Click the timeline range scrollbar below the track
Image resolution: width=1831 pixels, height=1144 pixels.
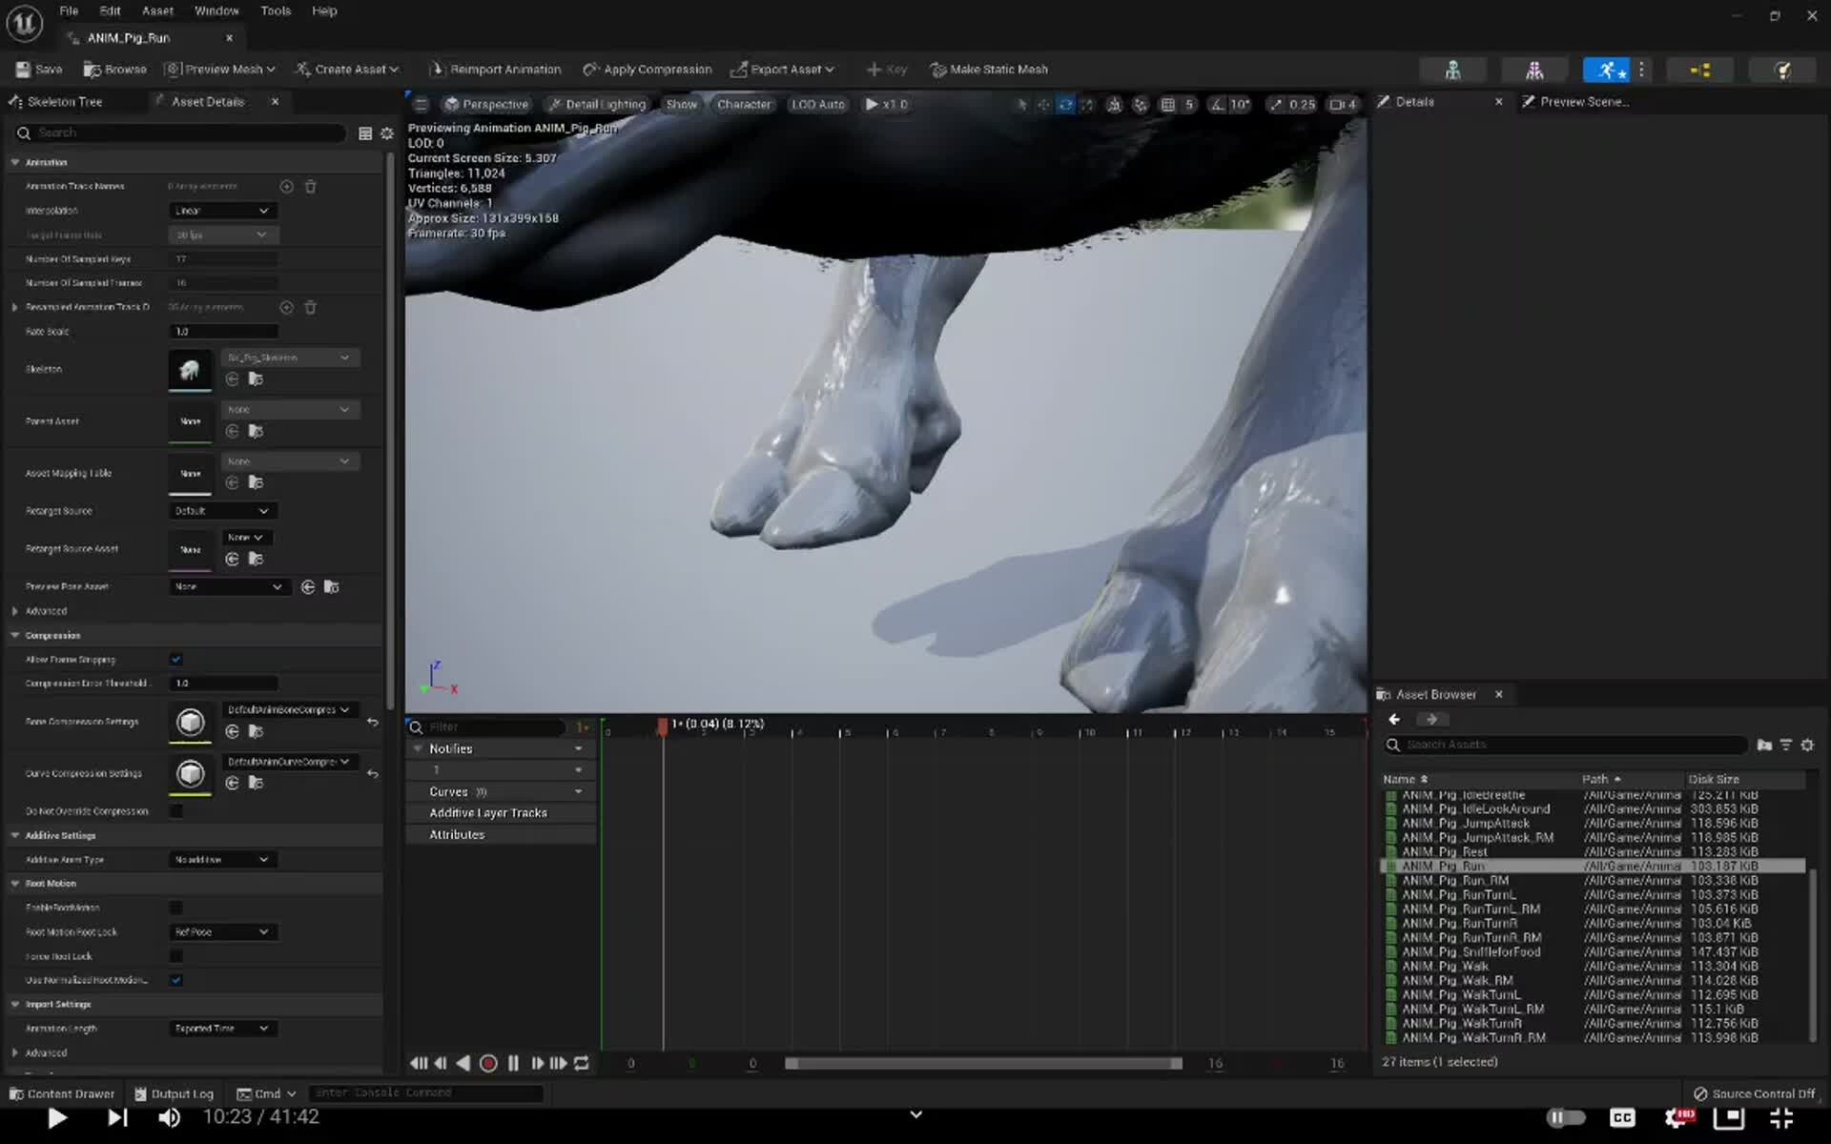[x=982, y=1063]
